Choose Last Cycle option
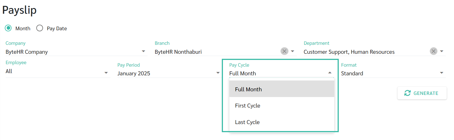Image resolution: width=454 pixels, height=140 pixels. [x=247, y=122]
